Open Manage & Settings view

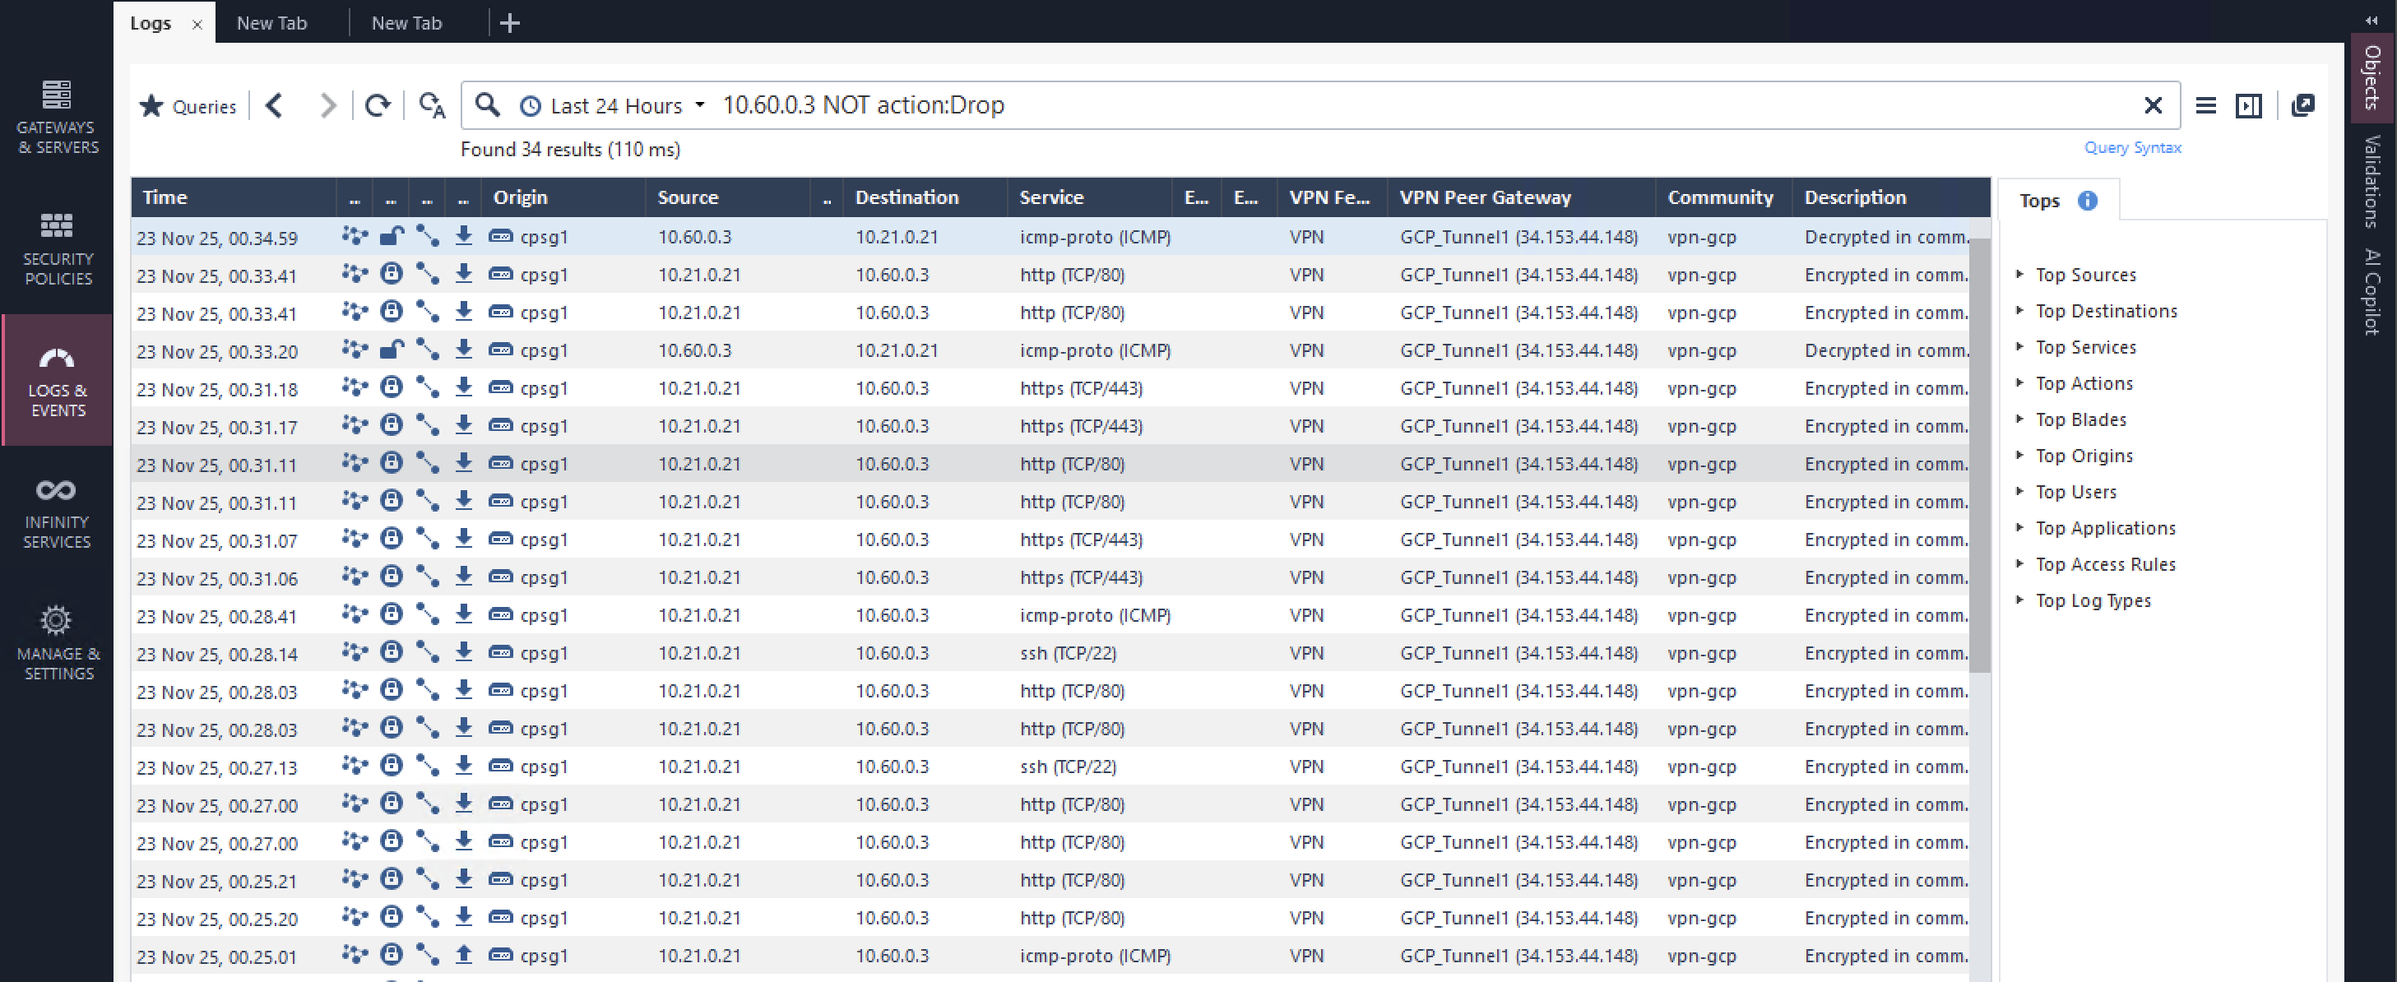coord(56,642)
